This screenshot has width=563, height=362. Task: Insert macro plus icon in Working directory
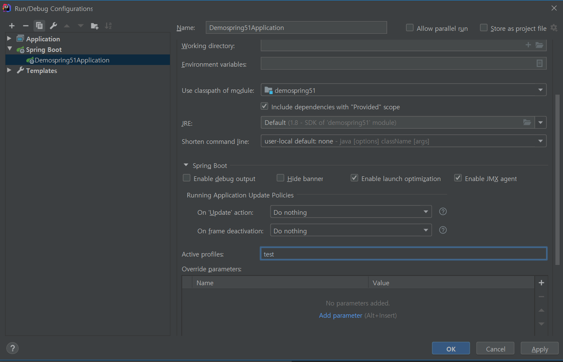528,45
